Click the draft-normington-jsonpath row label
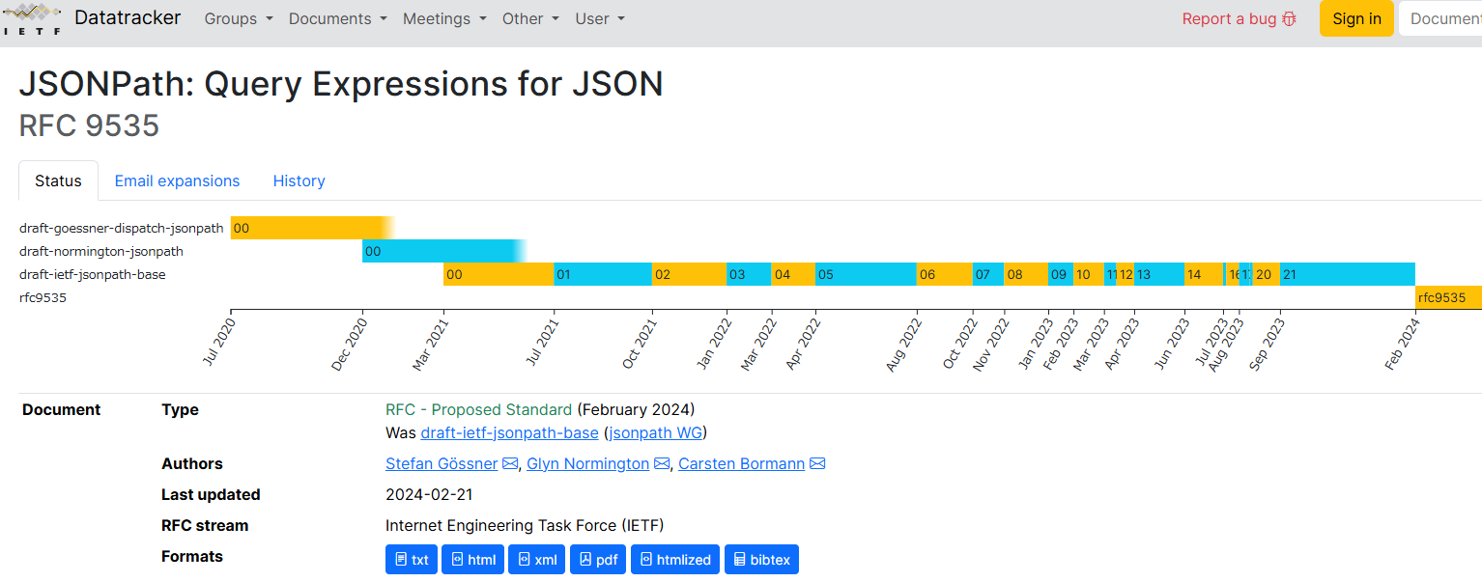This screenshot has width=1482, height=582. pos(101,252)
